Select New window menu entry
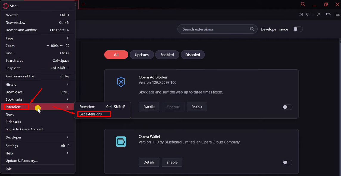The height and width of the screenshot is (176, 341). click(38, 23)
